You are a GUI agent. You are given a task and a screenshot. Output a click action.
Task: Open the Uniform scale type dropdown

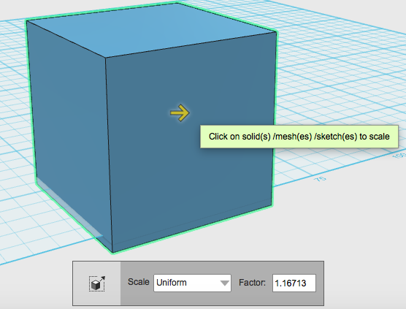[x=192, y=283]
